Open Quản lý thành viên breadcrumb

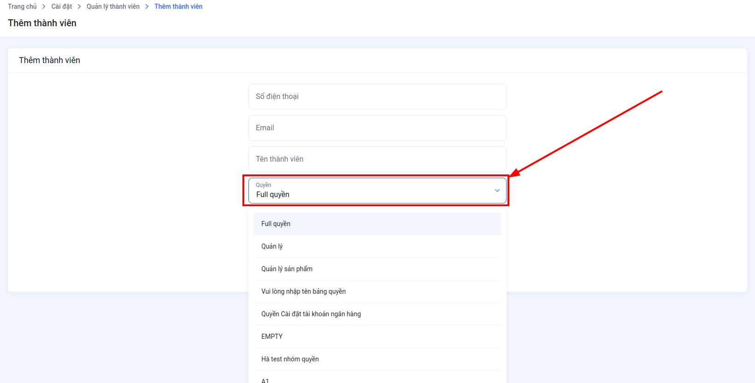pyautogui.click(x=113, y=6)
